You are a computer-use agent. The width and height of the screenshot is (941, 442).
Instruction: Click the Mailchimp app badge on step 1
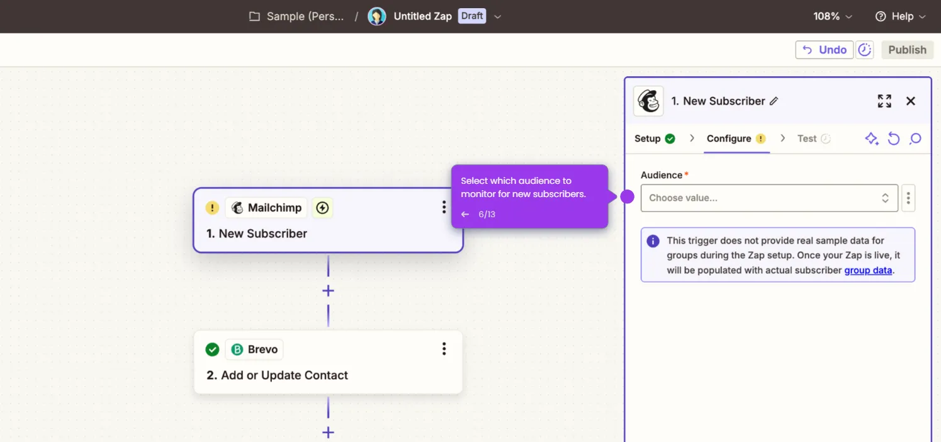[266, 208]
